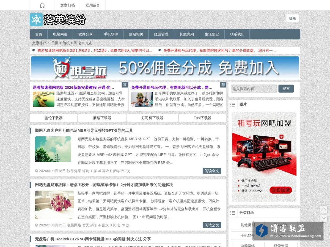Open 手机软件 in 分类目录 sidebar
This screenshot has width=330, height=247.
[x=248, y=235]
